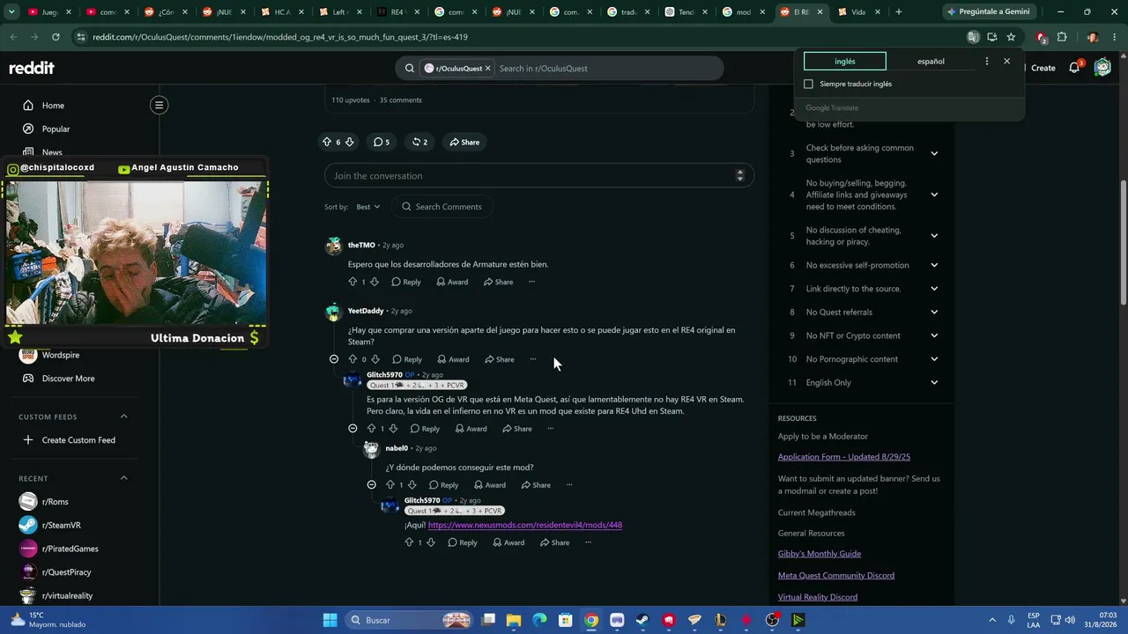Screen dimensions: 1128x634
Task: Open the post's 5 comments button
Action: [x=381, y=142]
